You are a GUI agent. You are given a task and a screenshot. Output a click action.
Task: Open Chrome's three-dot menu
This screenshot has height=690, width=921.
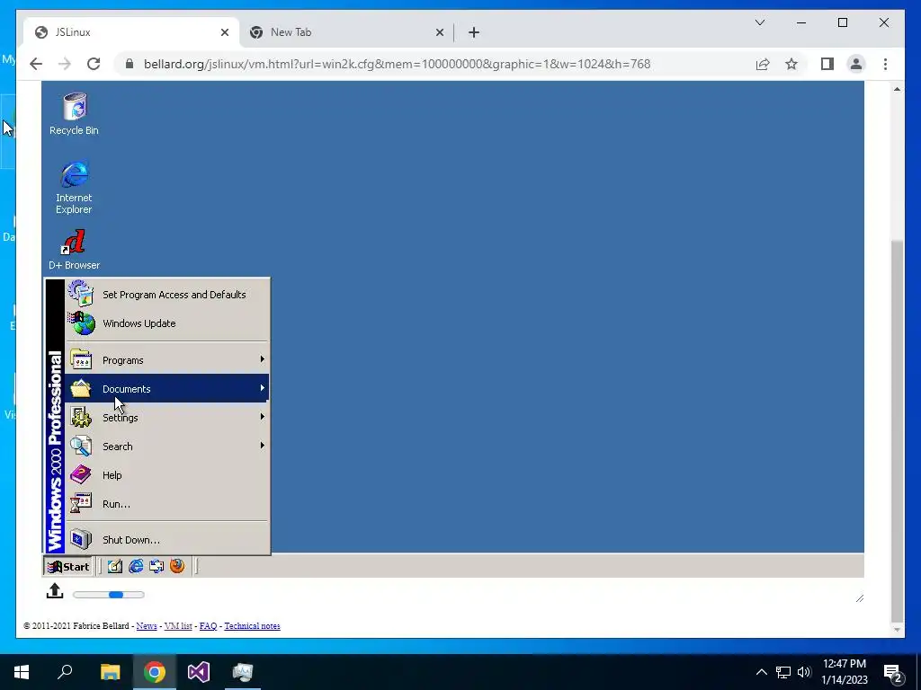[885, 64]
